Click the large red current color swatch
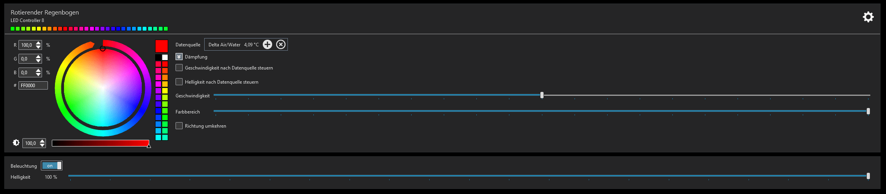This screenshot has height=194, width=886. tap(161, 46)
